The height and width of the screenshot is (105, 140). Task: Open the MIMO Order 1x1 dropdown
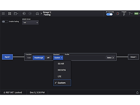point(31,23)
